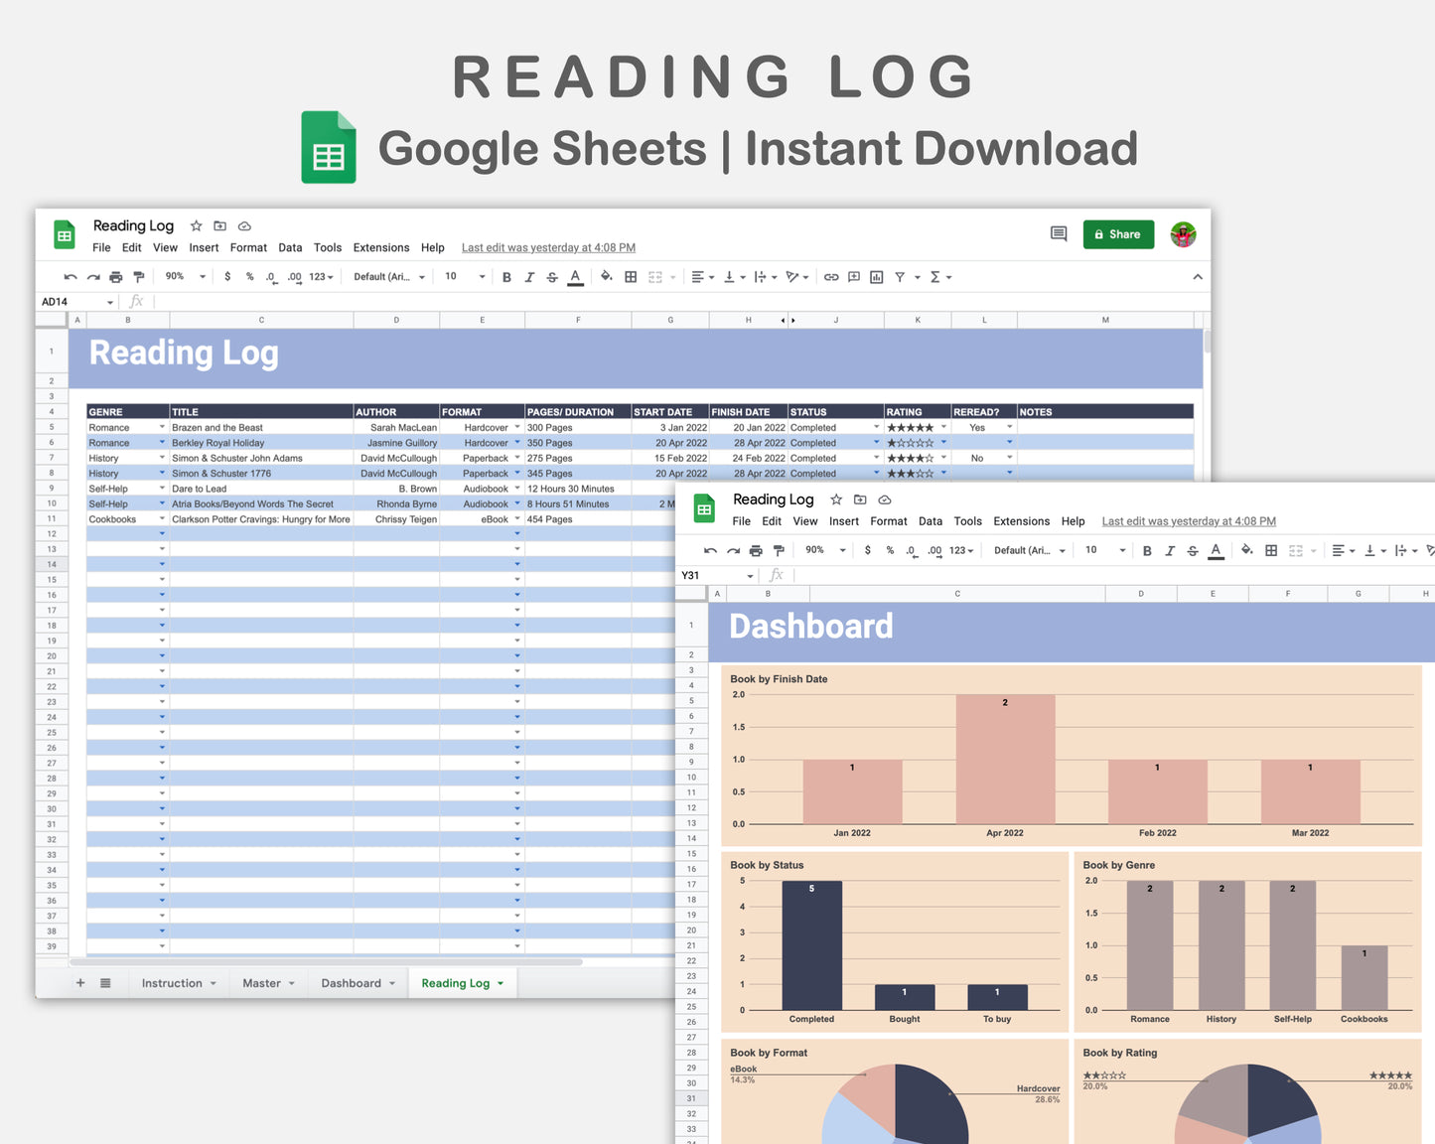
Task: Click the Yes reread dropdown for Brazen and the Beast
Action: (x=1009, y=427)
